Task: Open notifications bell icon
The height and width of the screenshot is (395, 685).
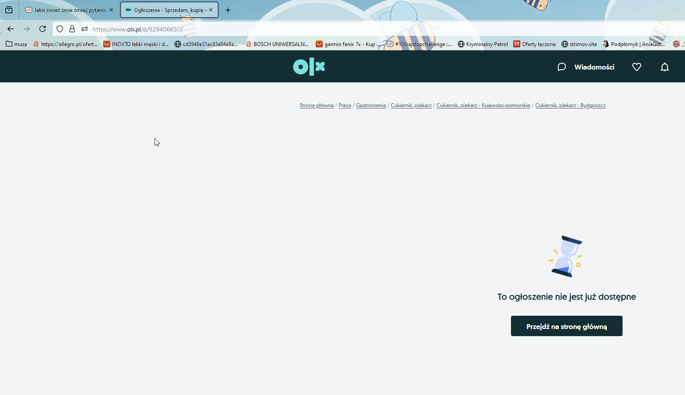Action: (664, 67)
